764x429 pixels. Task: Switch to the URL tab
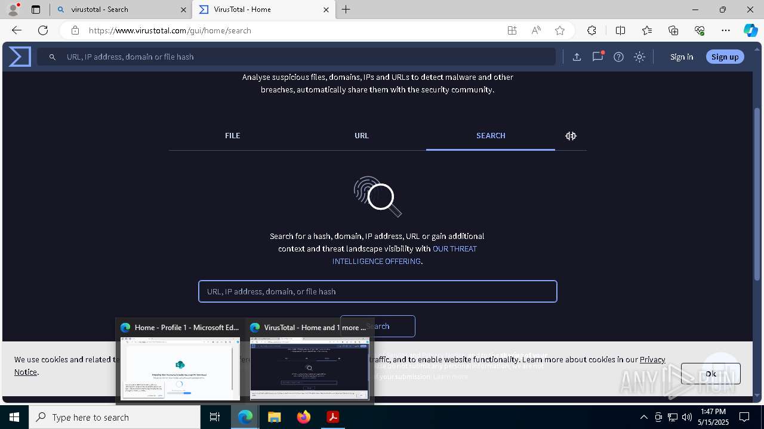coord(362,136)
